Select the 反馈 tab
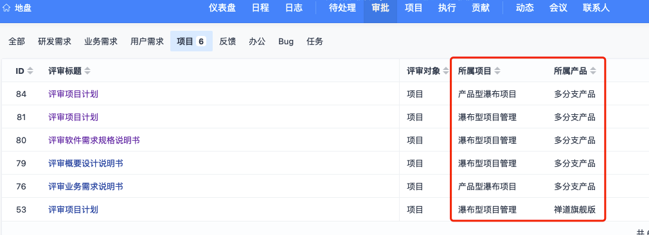 pyautogui.click(x=227, y=41)
